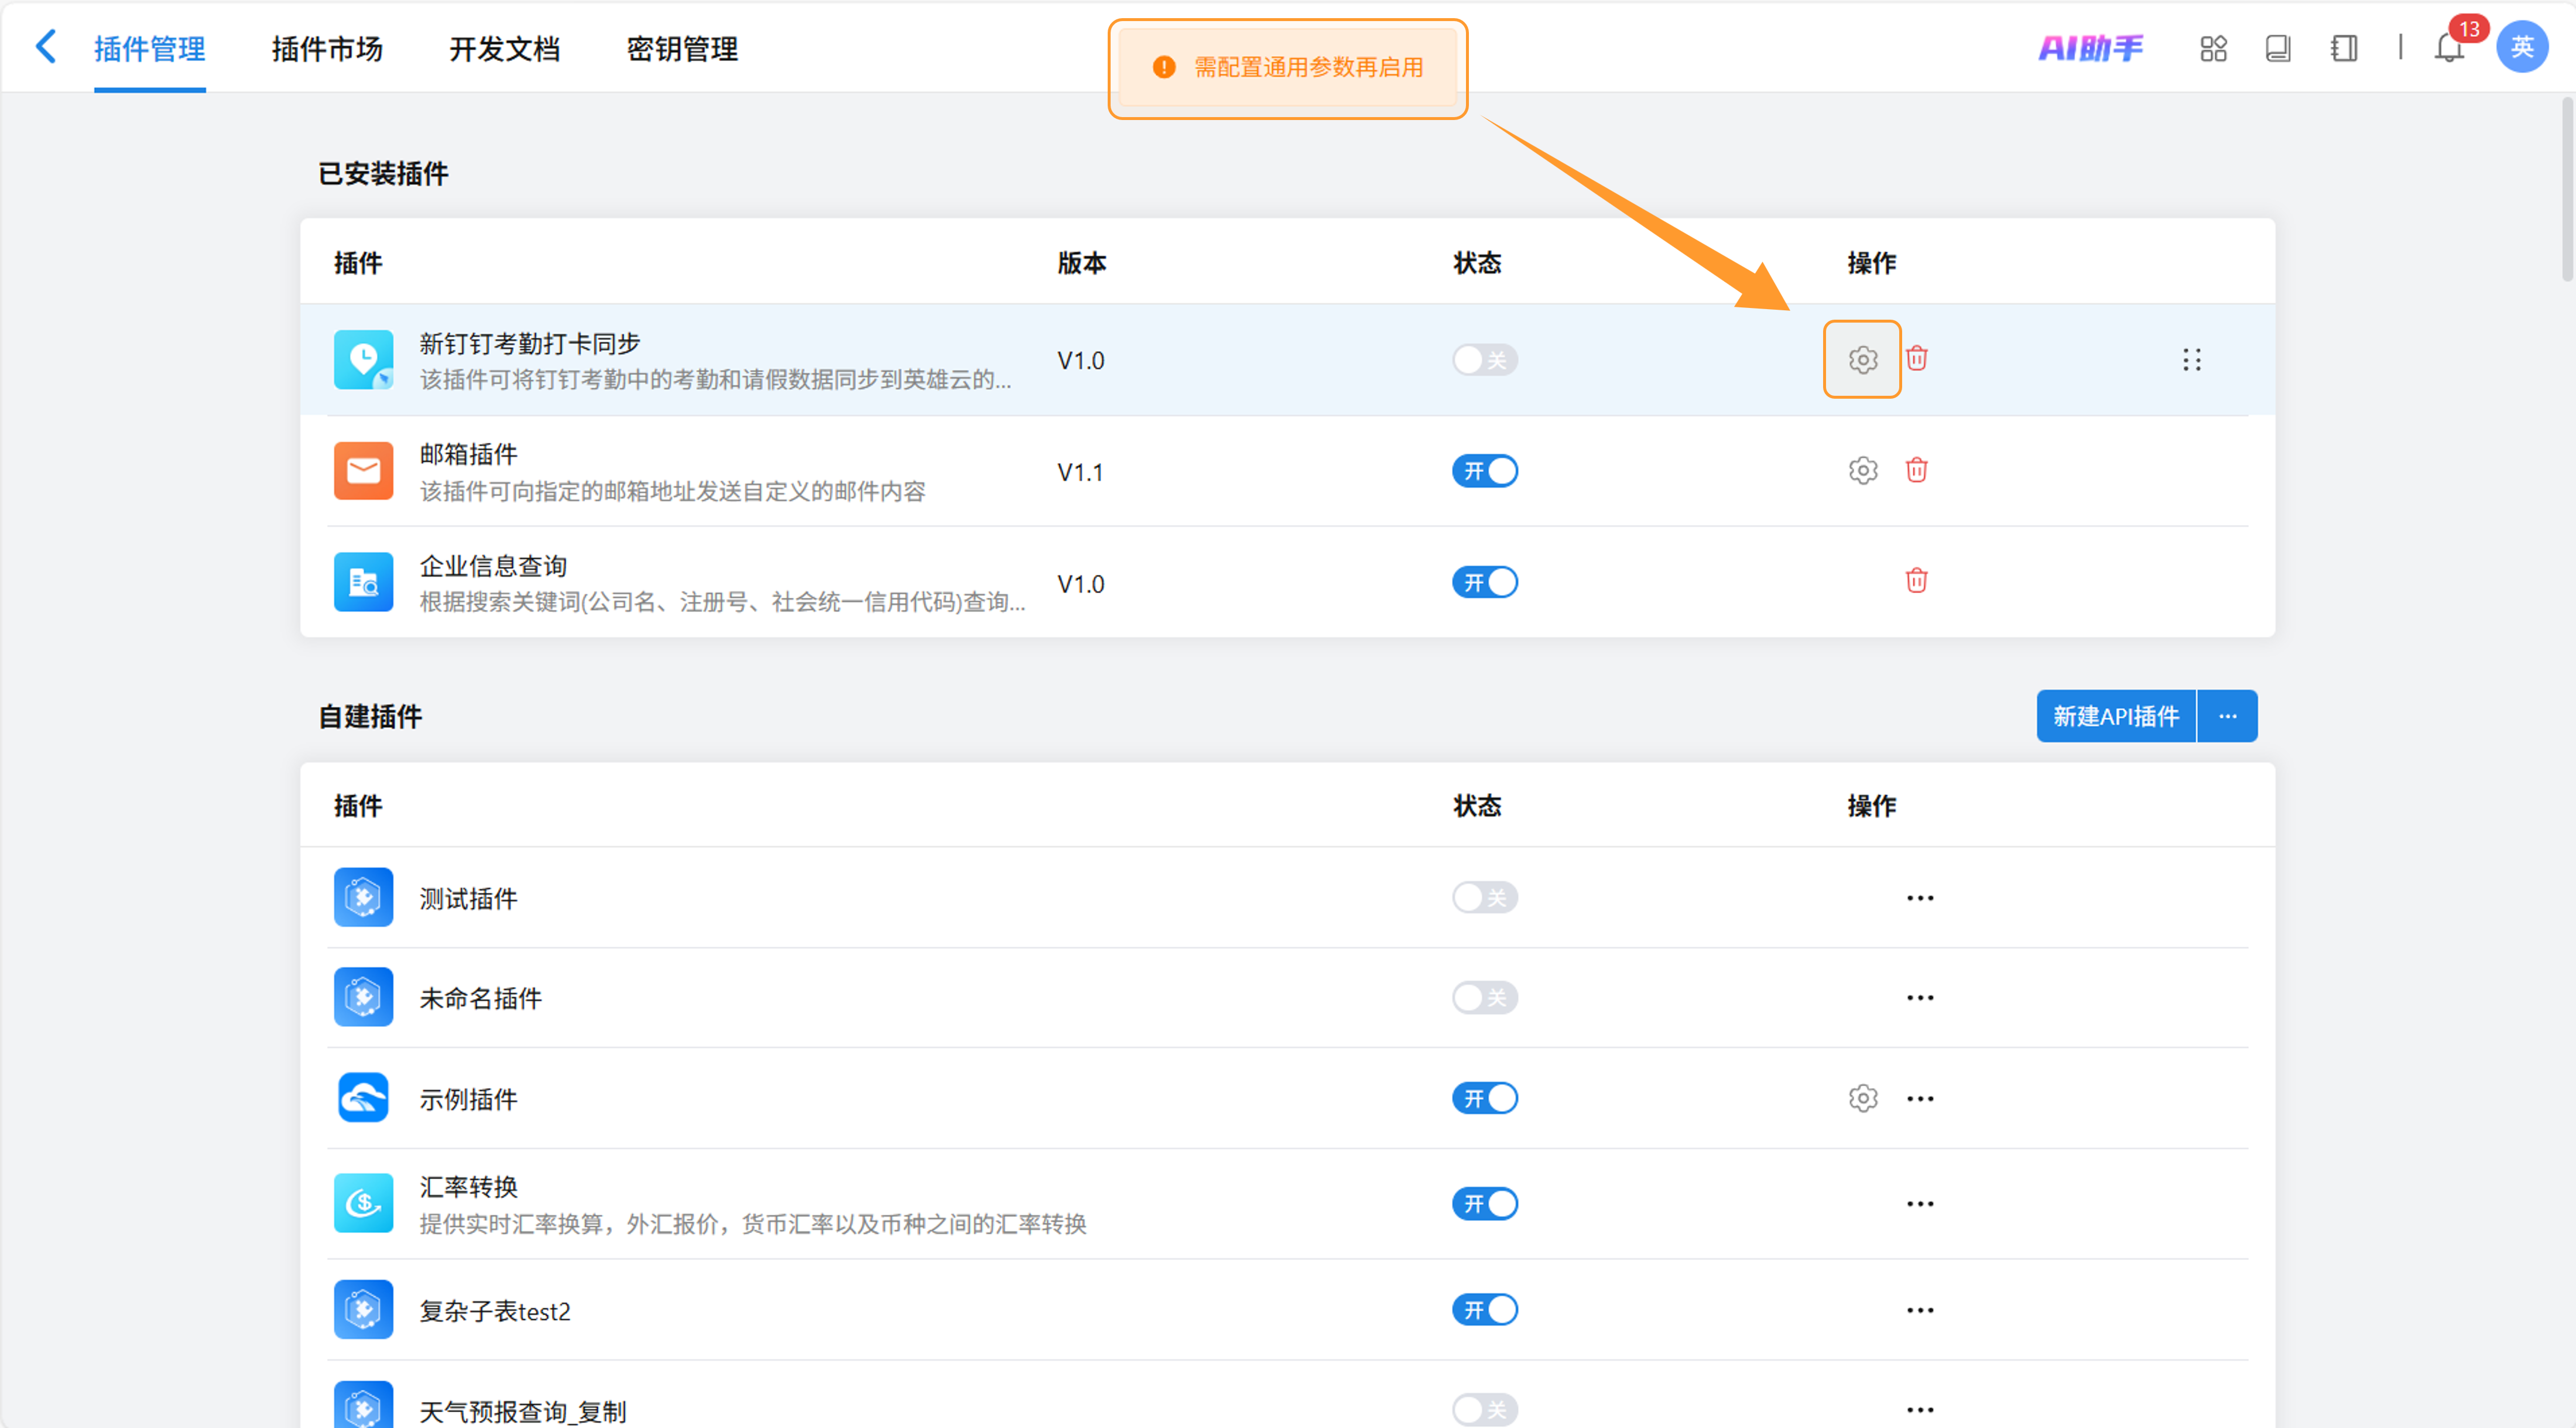Open the apps grid icon in header
The height and width of the screenshot is (1428, 2576).
point(2213,48)
